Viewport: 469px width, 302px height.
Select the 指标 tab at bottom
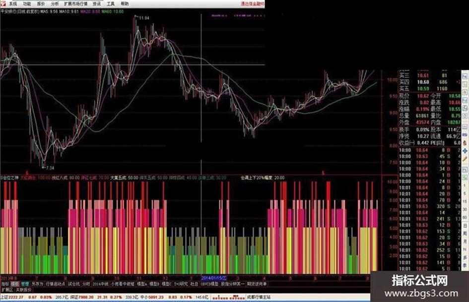5,284
